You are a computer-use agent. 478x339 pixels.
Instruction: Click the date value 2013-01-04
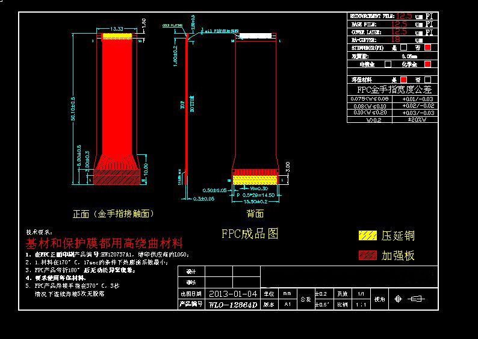click(x=233, y=294)
